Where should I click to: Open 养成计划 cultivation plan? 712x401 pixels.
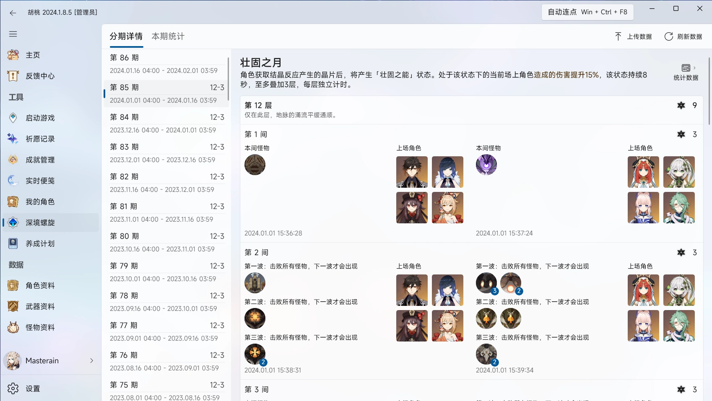point(50,243)
